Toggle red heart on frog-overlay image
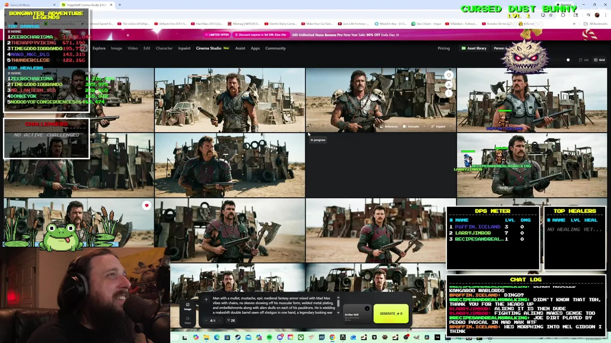 tap(147, 205)
